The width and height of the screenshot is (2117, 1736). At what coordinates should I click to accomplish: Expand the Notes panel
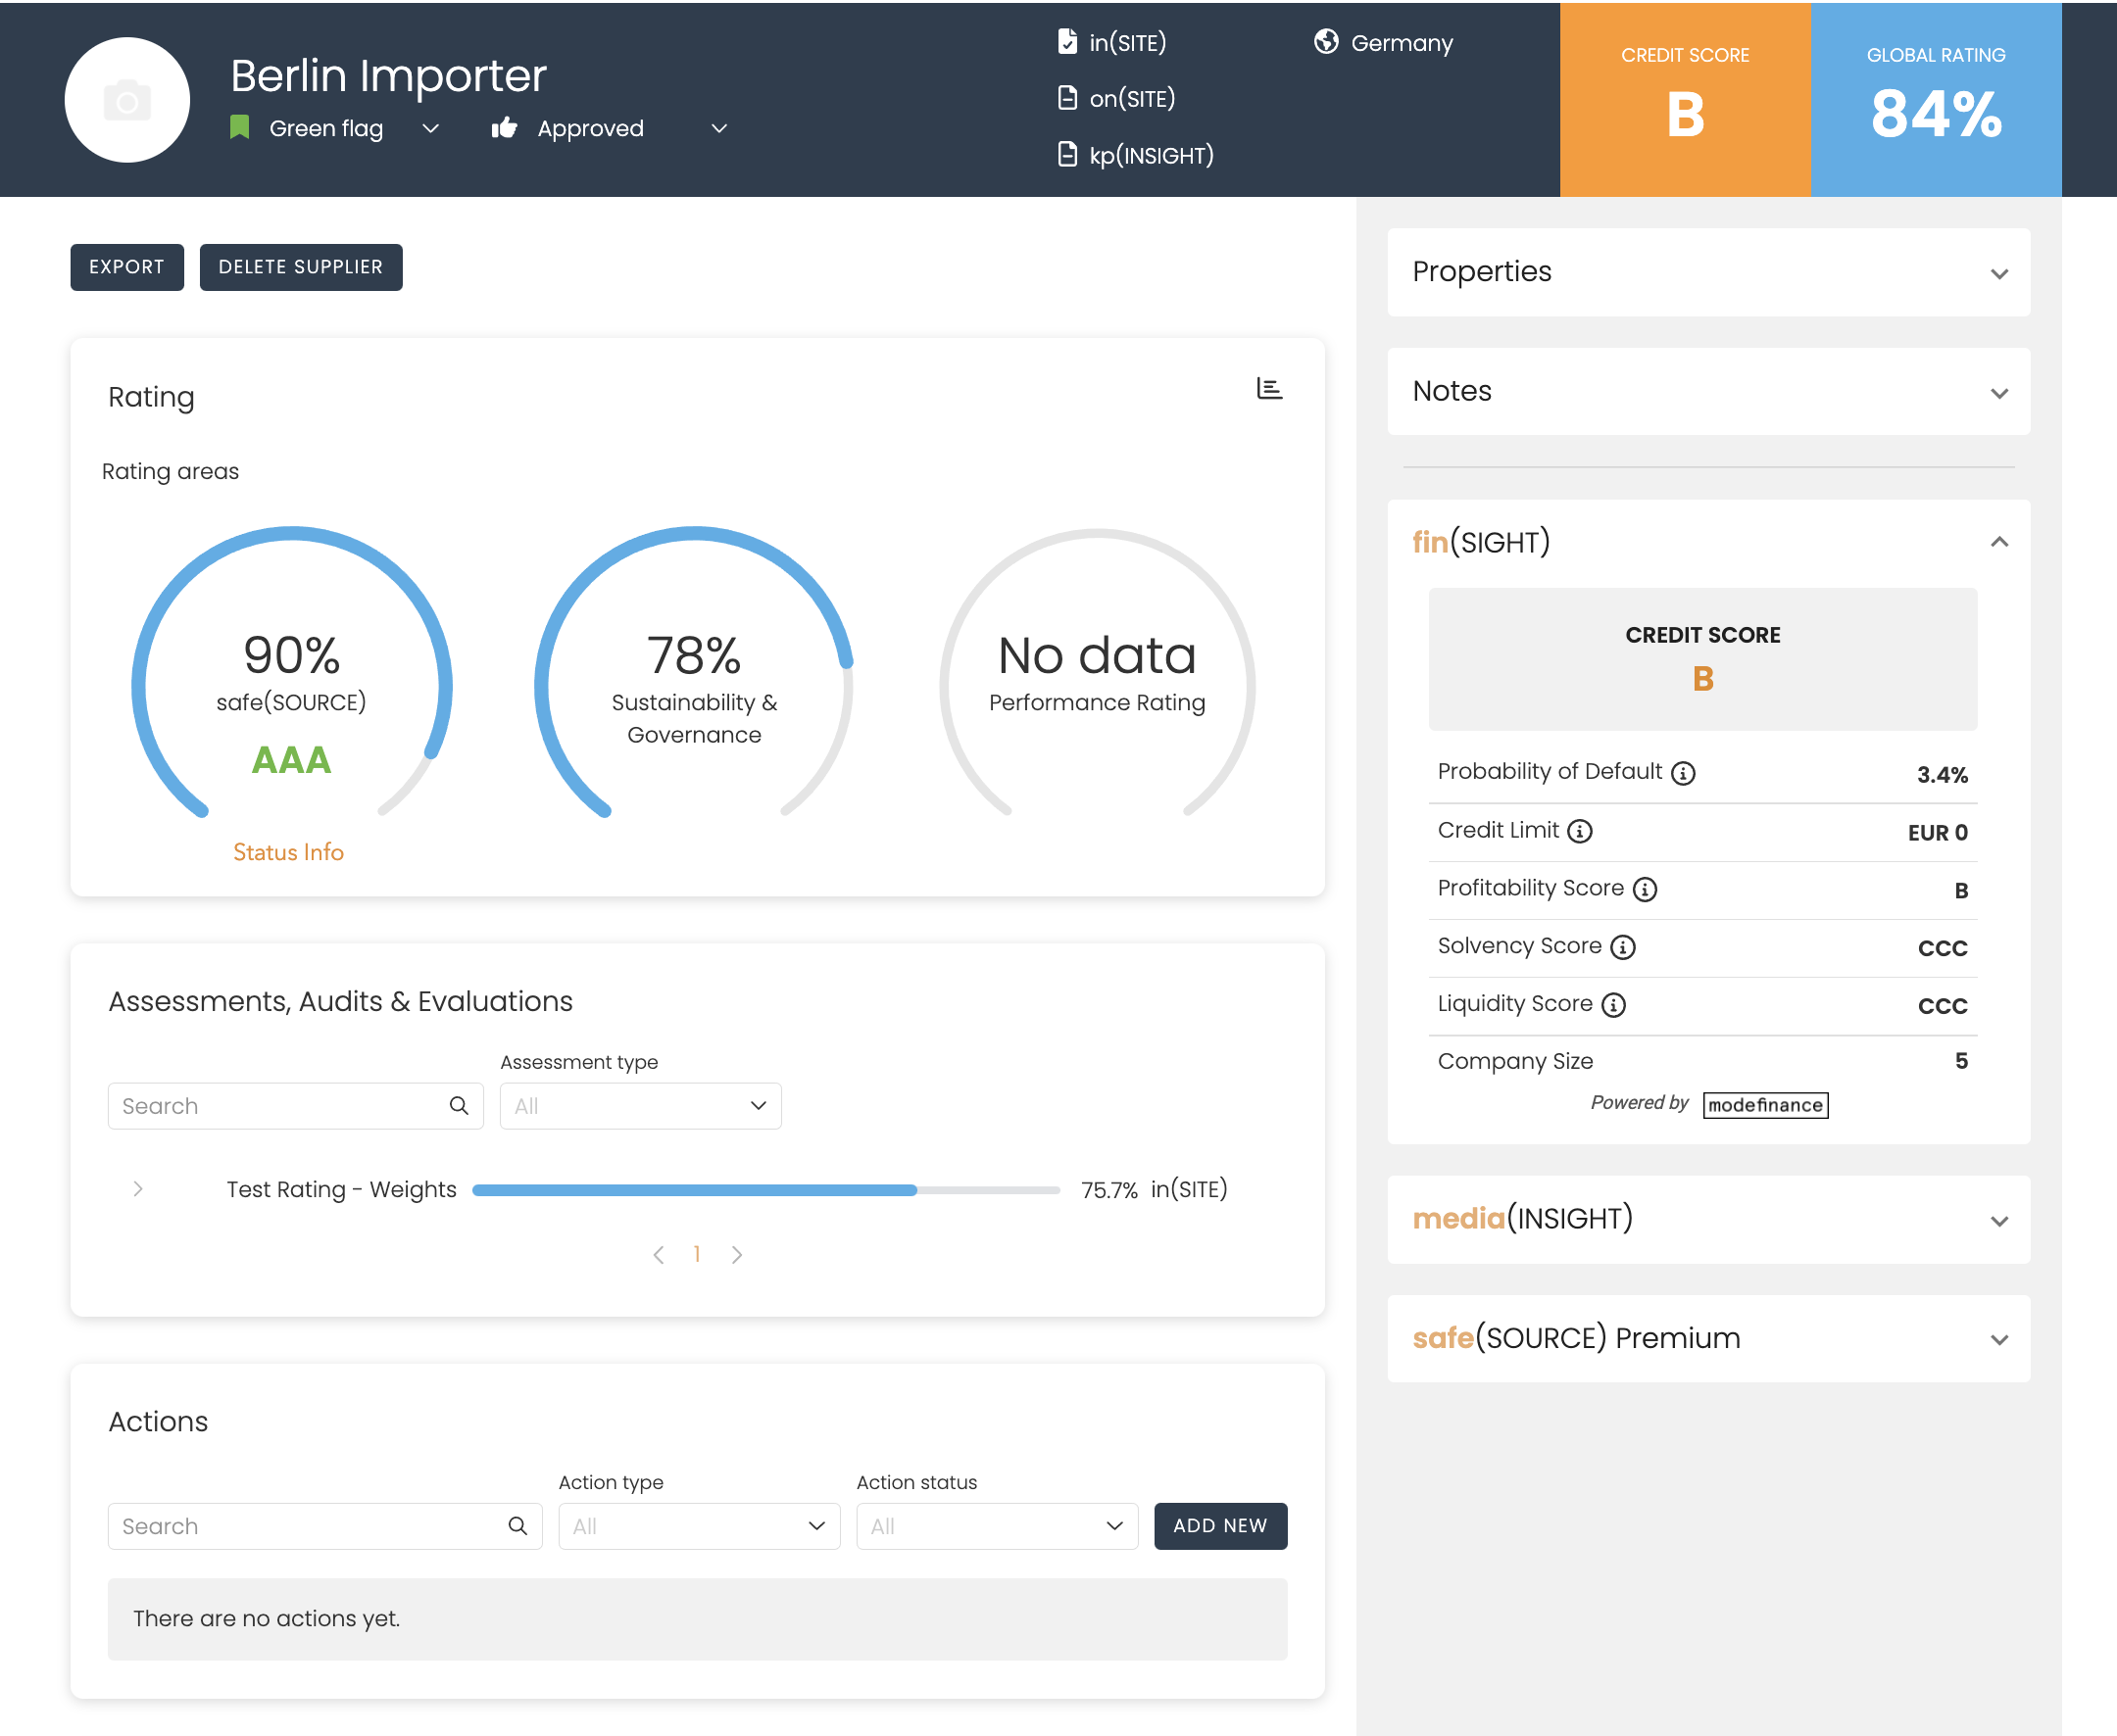[1999, 393]
